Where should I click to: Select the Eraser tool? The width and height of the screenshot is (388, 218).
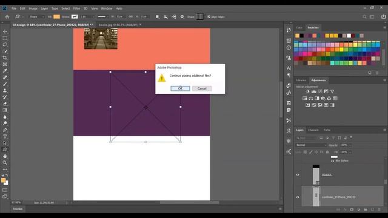(5, 104)
